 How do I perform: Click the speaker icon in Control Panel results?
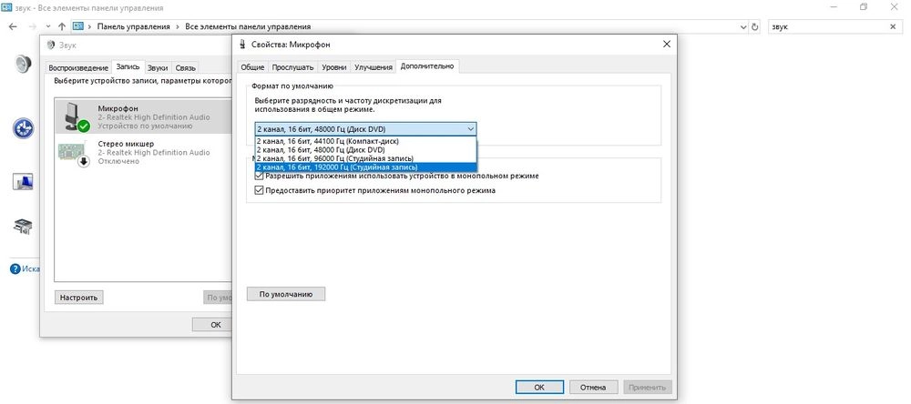click(x=23, y=64)
